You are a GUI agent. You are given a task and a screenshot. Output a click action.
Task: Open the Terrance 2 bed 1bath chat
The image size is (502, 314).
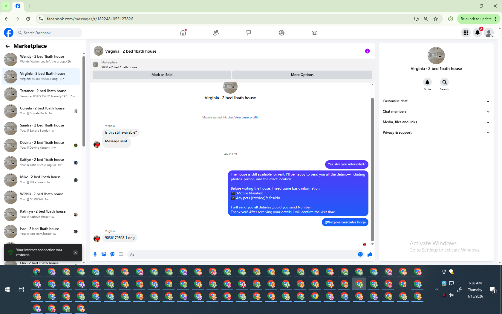[41, 94]
